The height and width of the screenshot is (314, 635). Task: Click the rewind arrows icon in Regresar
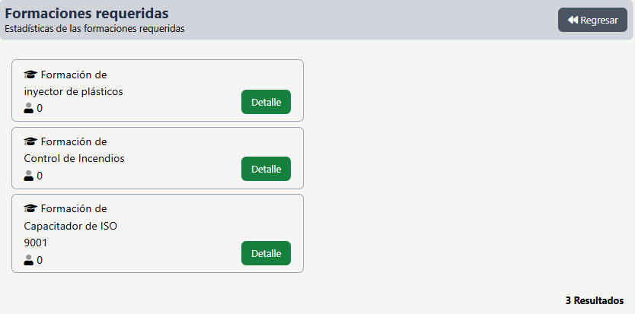[573, 21]
